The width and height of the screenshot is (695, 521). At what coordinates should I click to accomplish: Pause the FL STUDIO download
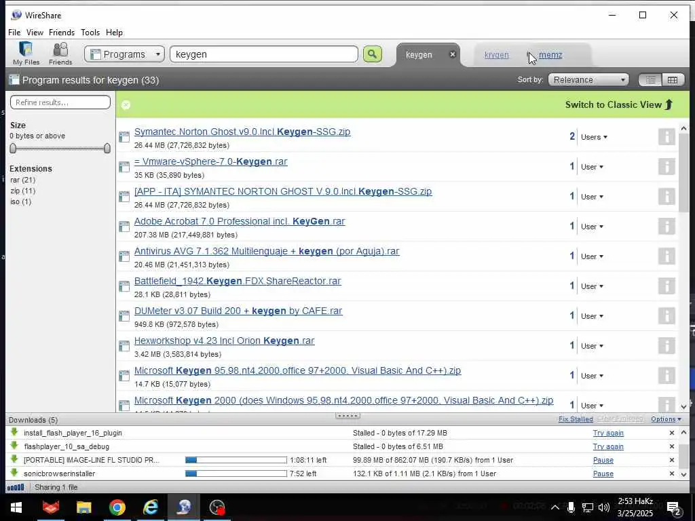click(x=603, y=460)
